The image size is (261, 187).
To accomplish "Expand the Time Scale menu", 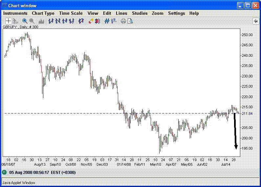I will coord(71,13).
